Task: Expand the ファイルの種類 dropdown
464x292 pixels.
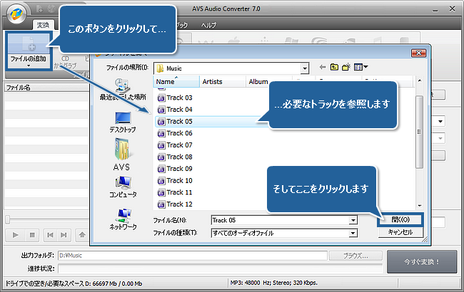Action: tap(353, 234)
